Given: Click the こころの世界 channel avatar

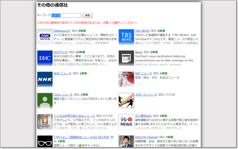Looking at the screenshot, I should tap(45, 122).
